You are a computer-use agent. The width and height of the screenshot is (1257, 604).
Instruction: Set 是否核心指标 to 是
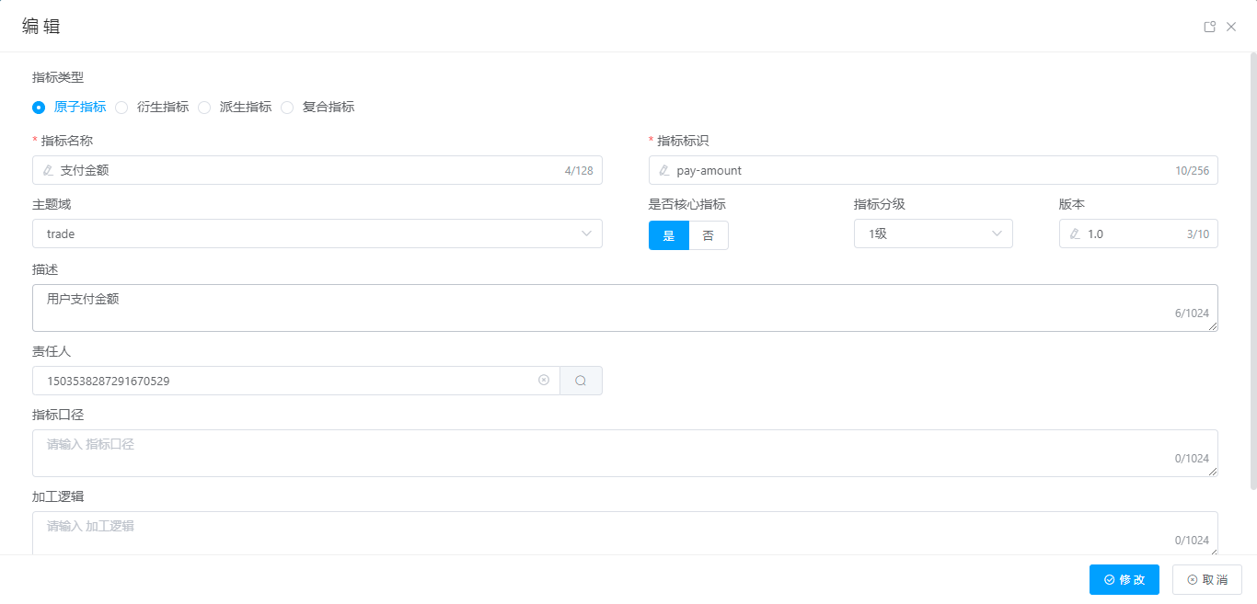click(669, 235)
